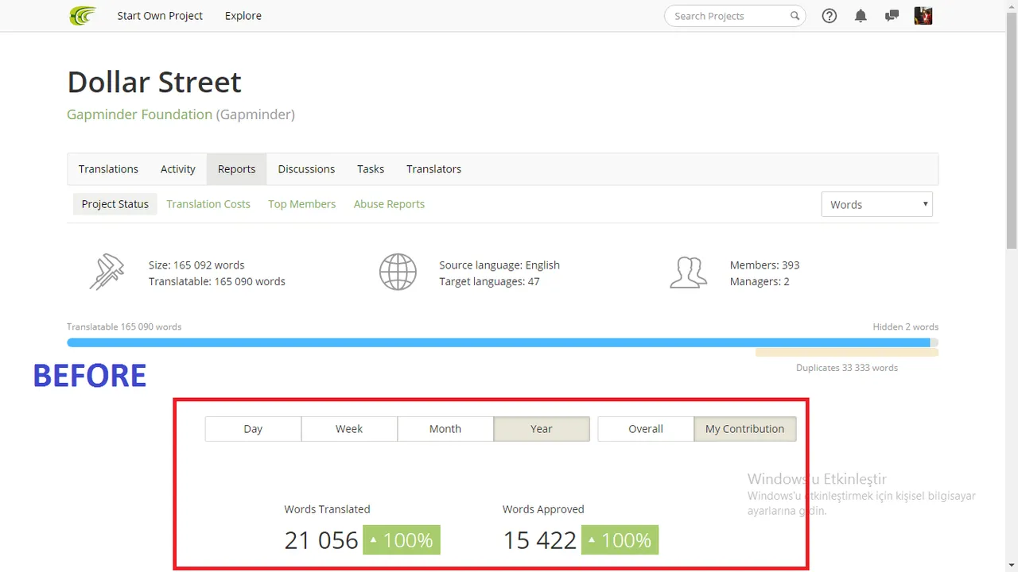Screen dimensions: 1018x572
Task: Open the Top Members report
Action: pos(302,204)
